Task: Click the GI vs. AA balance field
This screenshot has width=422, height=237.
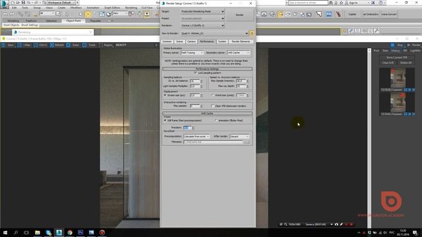Action: tap(195, 81)
